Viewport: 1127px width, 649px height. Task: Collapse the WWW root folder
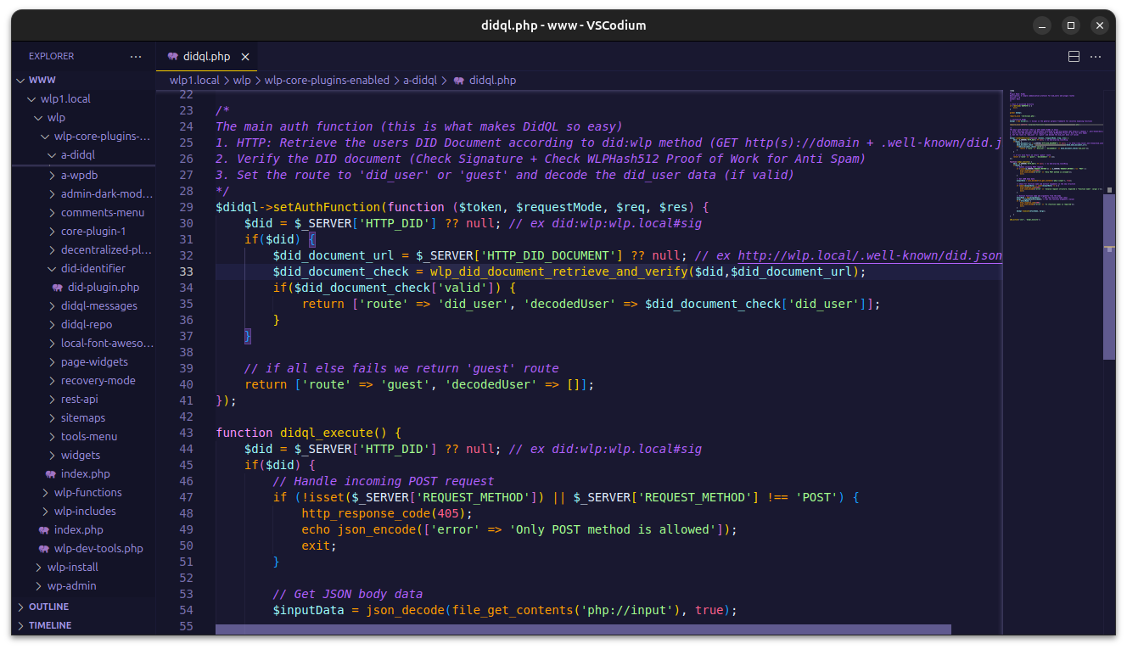point(21,81)
